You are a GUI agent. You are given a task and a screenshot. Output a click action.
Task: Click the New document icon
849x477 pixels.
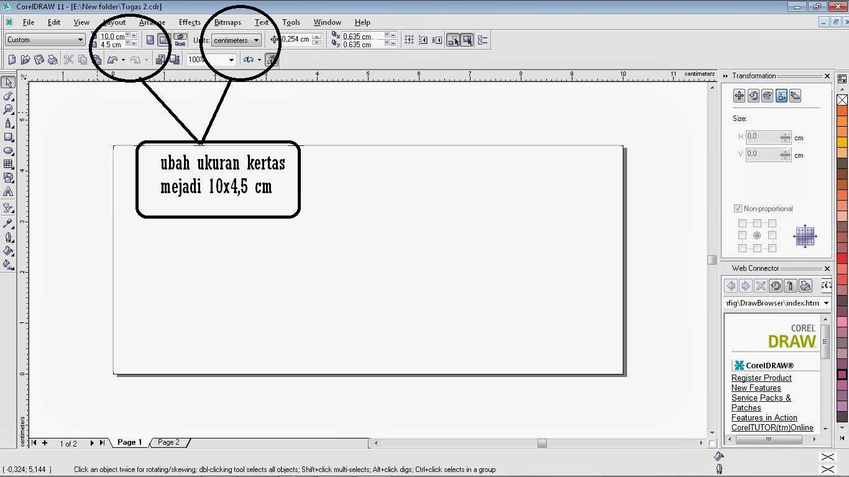click(12, 60)
